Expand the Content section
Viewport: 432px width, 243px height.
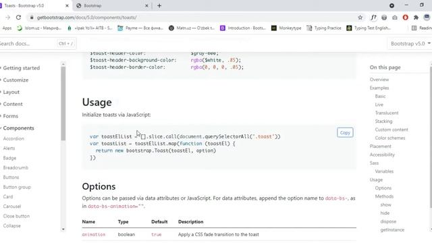tap(13, 104)
